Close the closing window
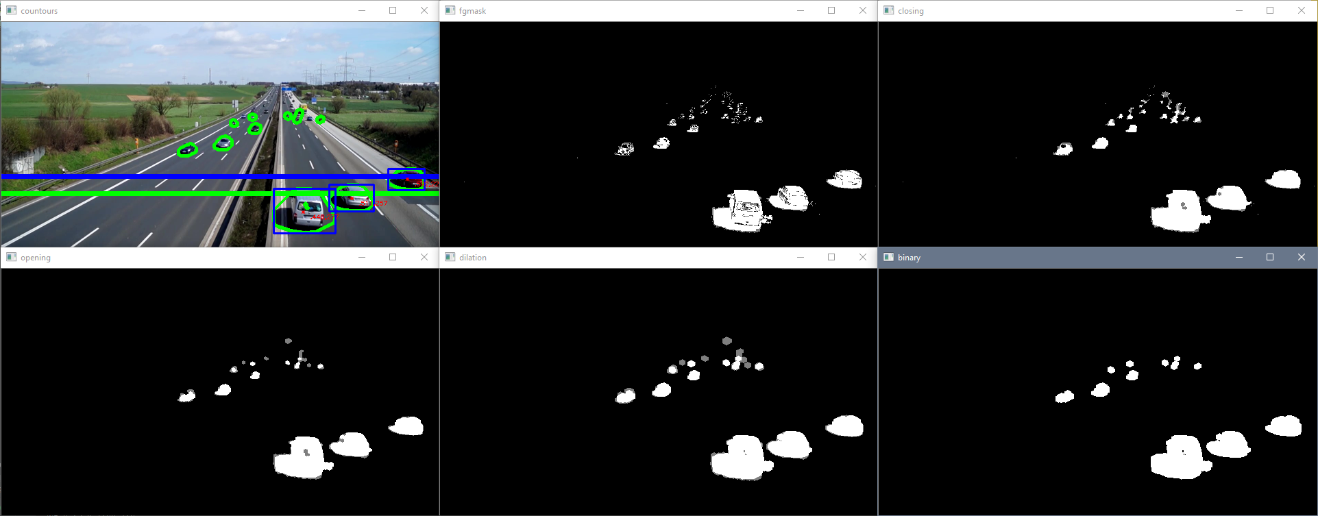The height and width of the screenshot is (516, 1318). pyautogui.click(x=1302, y=10)
